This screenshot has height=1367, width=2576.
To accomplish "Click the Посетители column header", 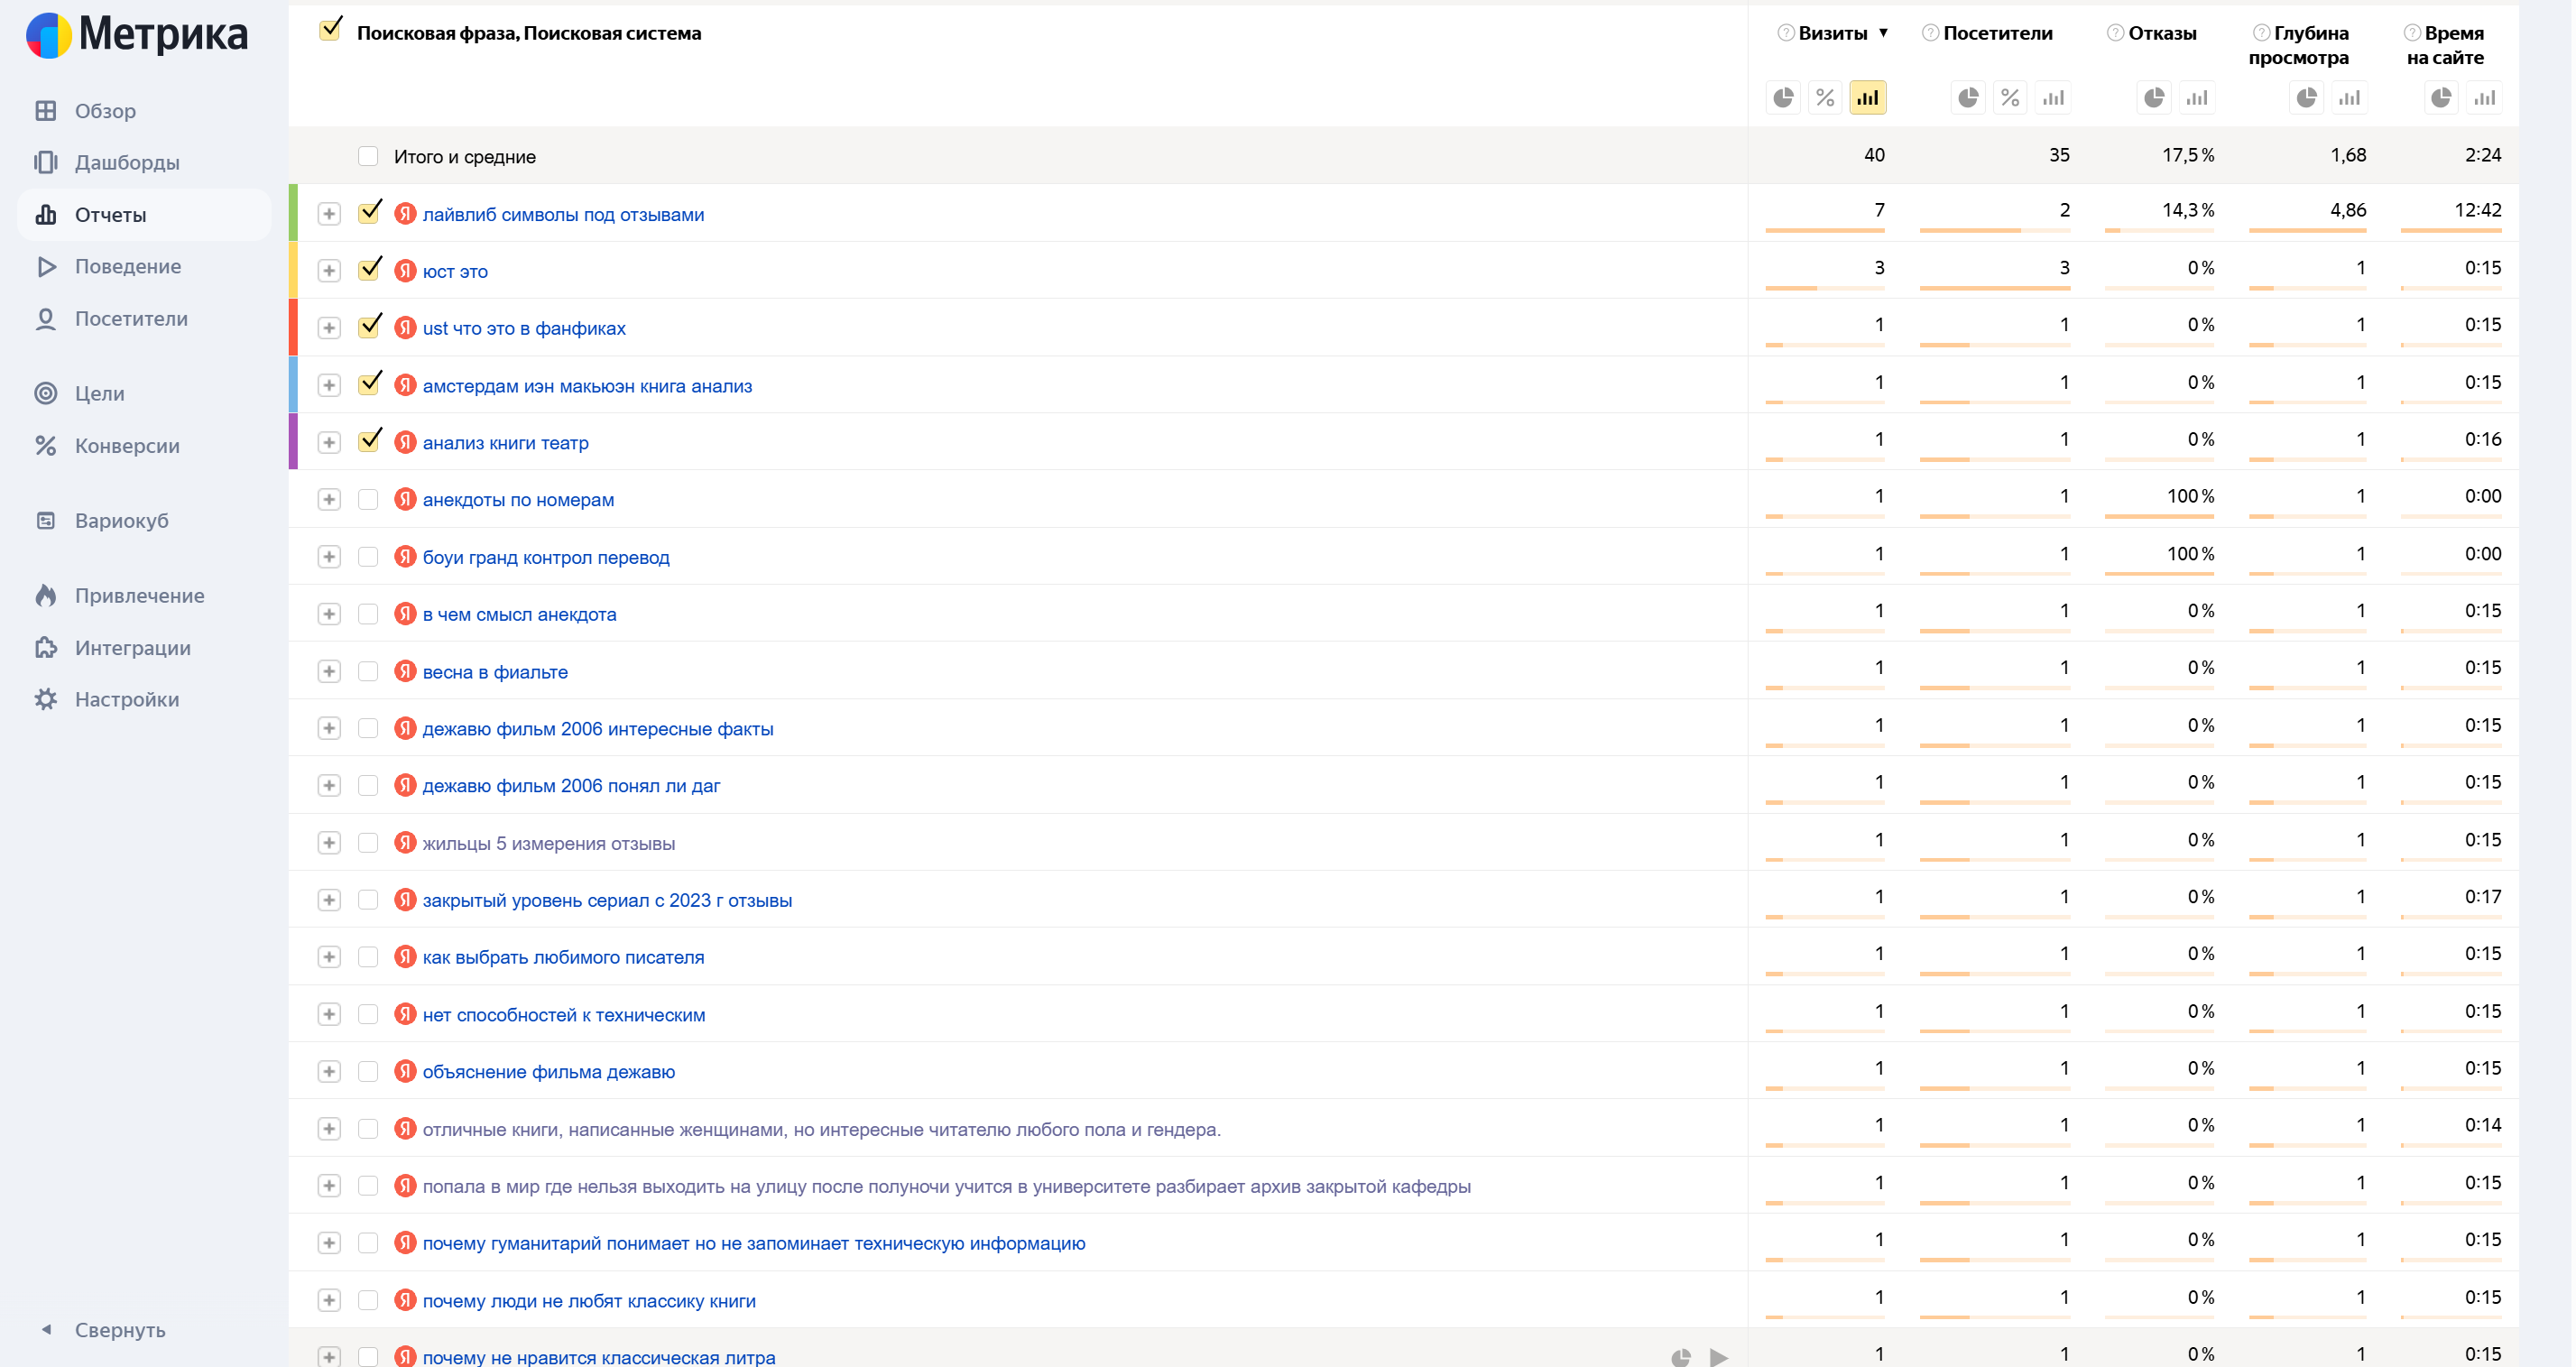I will pos(1997,33).
